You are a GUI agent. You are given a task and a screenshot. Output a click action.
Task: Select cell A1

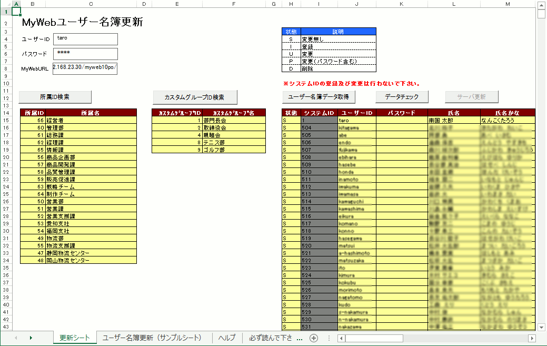[x=16, y=12]
